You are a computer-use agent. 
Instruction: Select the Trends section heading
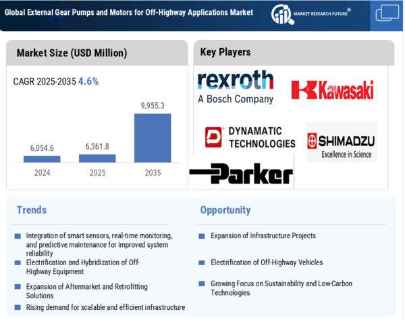coord(32,210)
